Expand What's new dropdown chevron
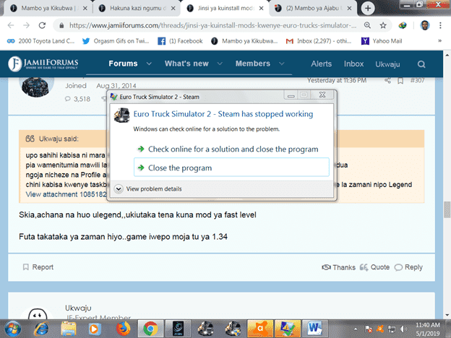Viewport: 451px width, 338px height. point(220,64)
